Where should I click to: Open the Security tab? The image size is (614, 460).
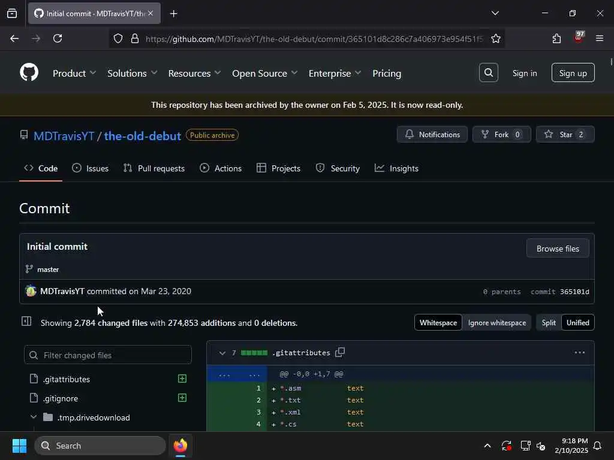pyautogui.click(x=338, y=168)
